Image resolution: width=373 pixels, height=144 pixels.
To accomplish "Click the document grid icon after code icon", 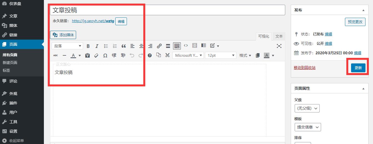I will 195,46.
